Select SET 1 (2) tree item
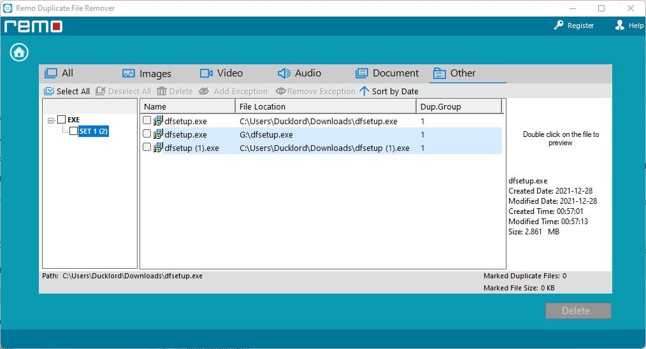This screenshot has height=349, width=646. click(x=94, y=131)
